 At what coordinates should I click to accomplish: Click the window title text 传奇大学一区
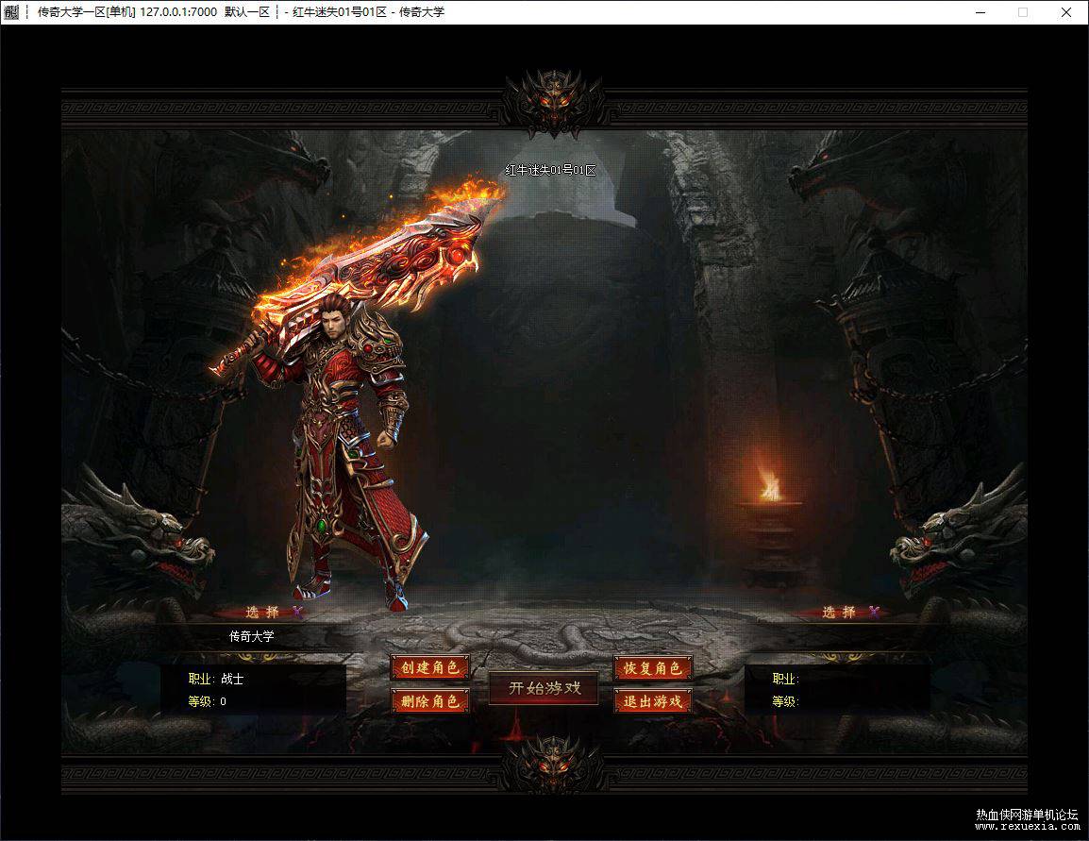point(70,12)
